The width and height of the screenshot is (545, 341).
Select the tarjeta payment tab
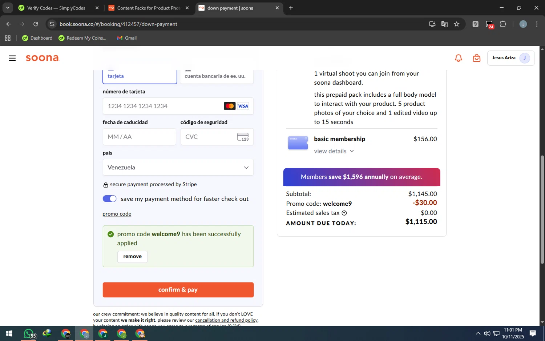[x=140, y=76]
